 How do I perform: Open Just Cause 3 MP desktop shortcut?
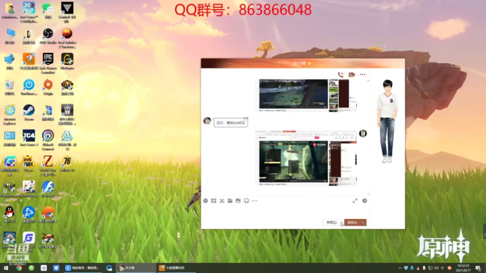click(x=29, y=12)
